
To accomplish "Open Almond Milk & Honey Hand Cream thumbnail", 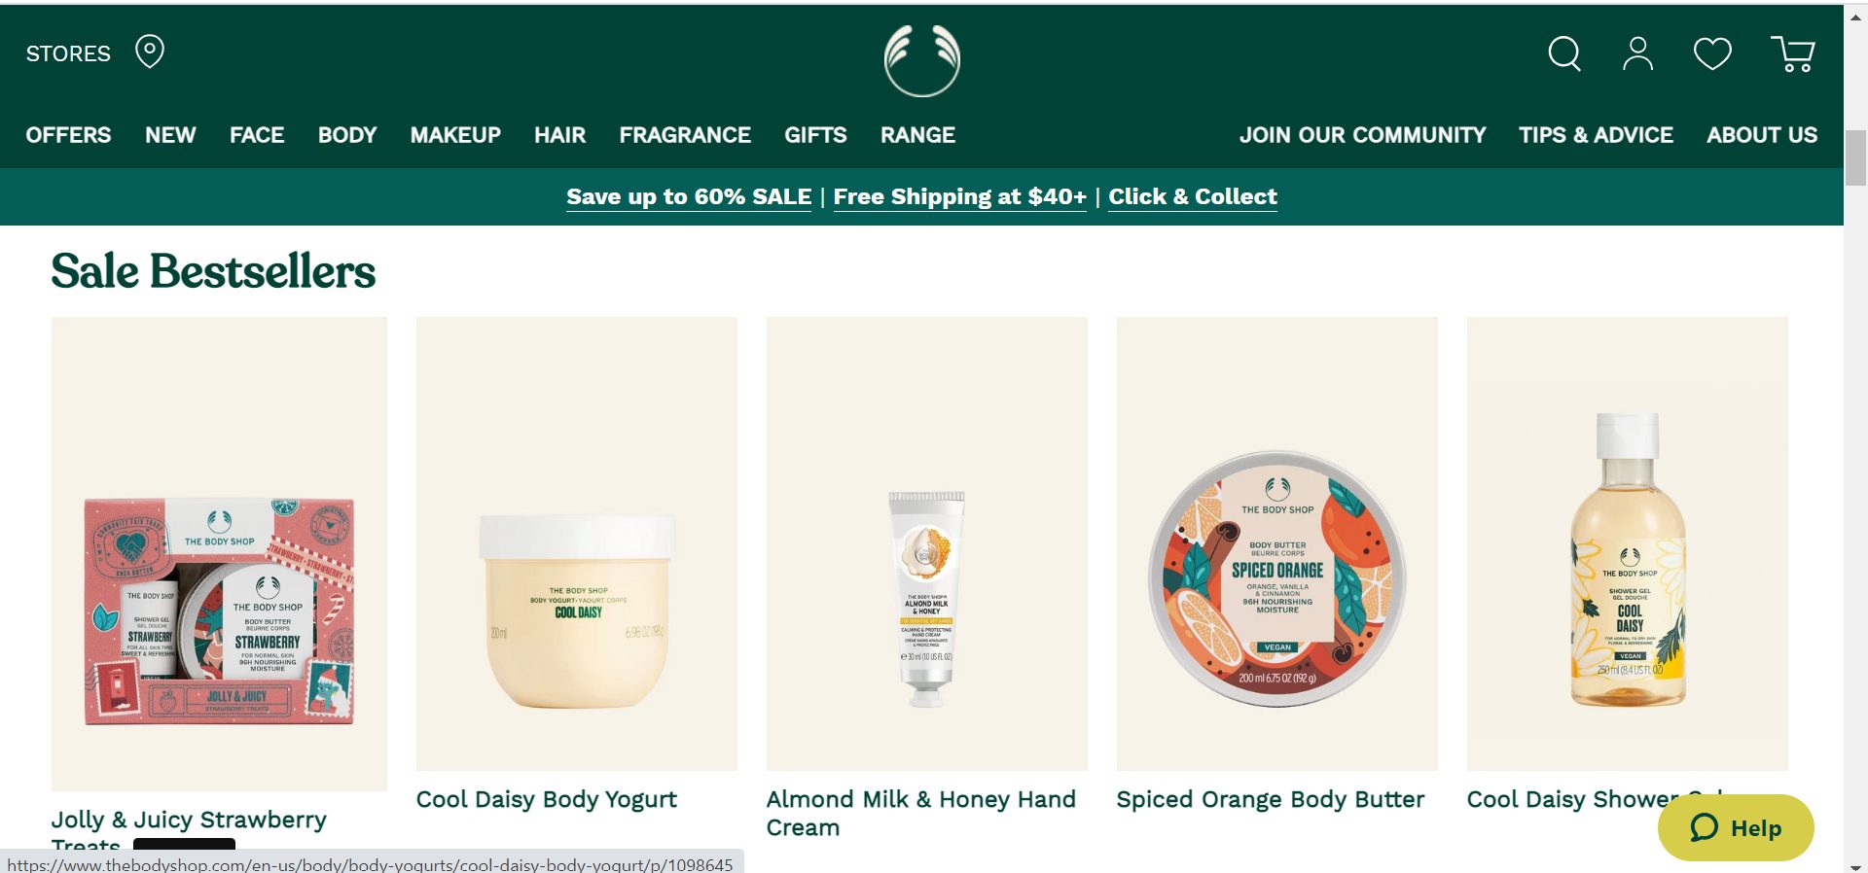I will [x=927, y=543].
